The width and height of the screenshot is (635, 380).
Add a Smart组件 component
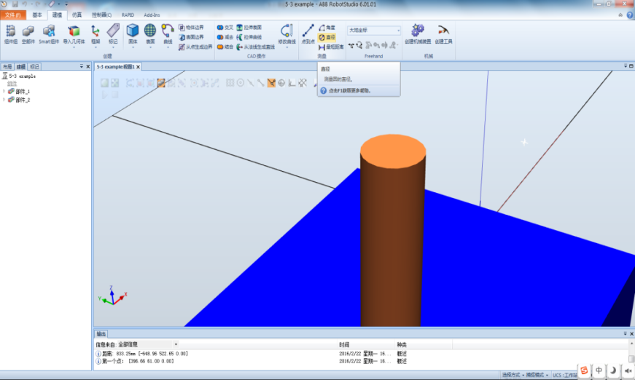click(x=49, y=34)
